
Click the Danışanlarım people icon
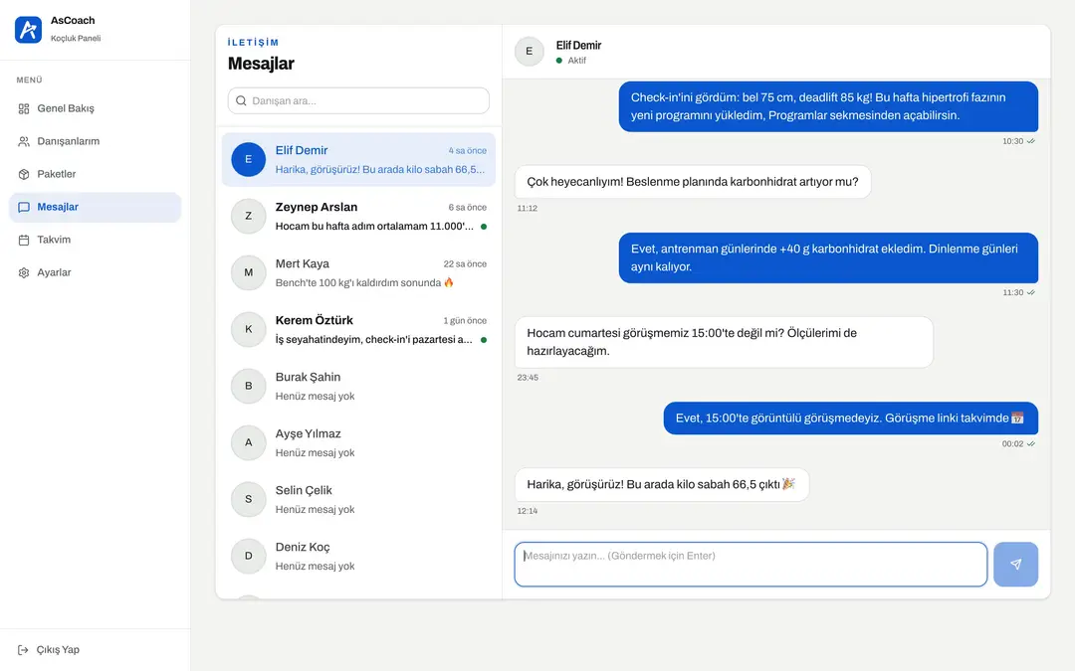point(24,142)
